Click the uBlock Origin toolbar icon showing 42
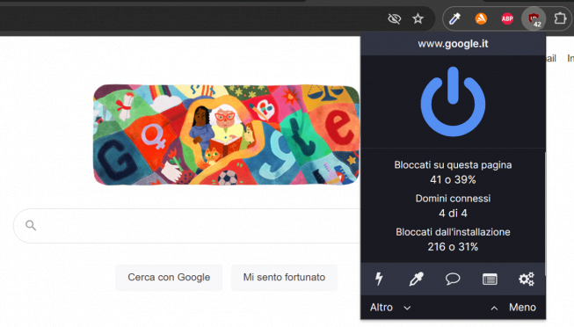The height and width of the screenshot is (327, 574). [x=534, y=18]
